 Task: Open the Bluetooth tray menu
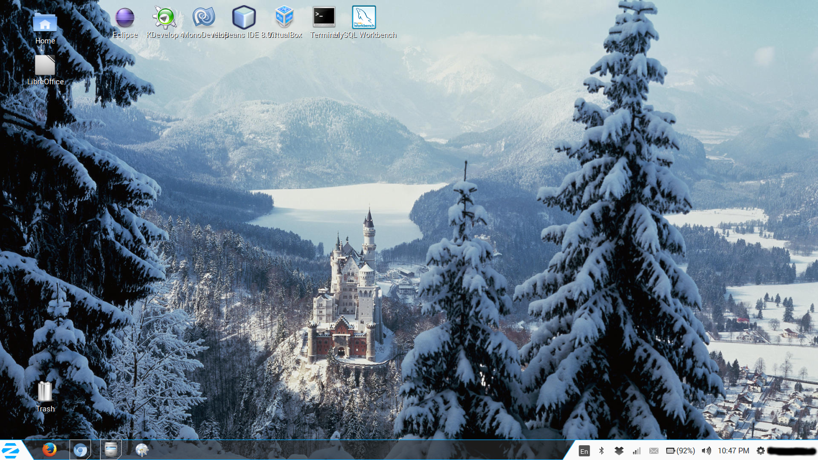pos(602,451)
